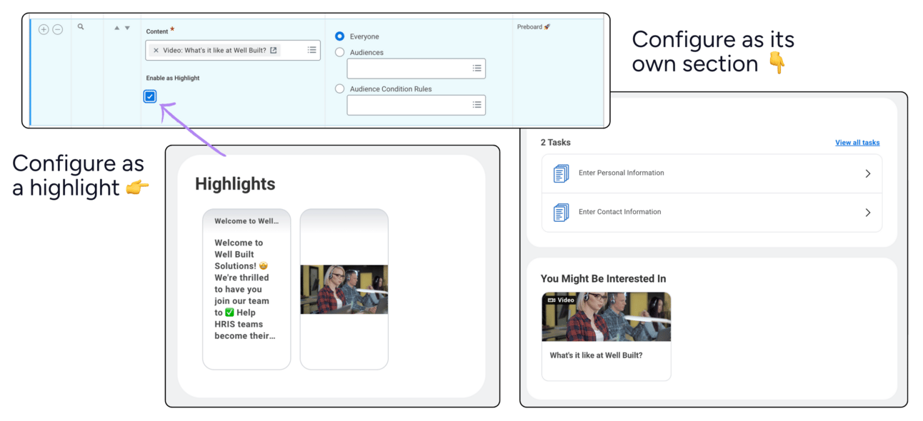The width and height of the screenshot is (923, 421).
Task: Click into the Audiences input field
Action: [x=416, y=69]
